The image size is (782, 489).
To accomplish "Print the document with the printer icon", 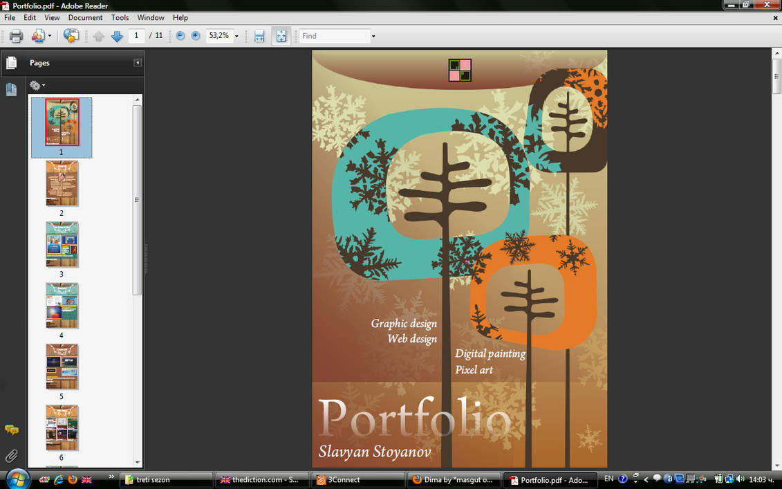I will click(16, 36).
